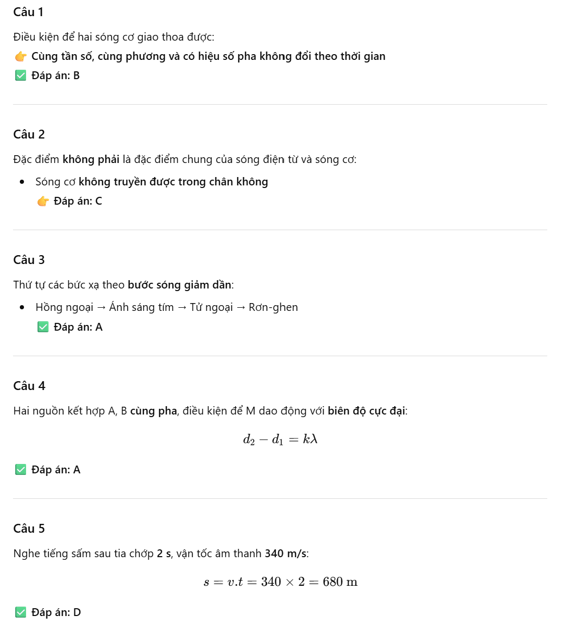Click the pointing hand emoji in Câu 1
Viewport: 565px width, 628px height.
click(21, 56)
